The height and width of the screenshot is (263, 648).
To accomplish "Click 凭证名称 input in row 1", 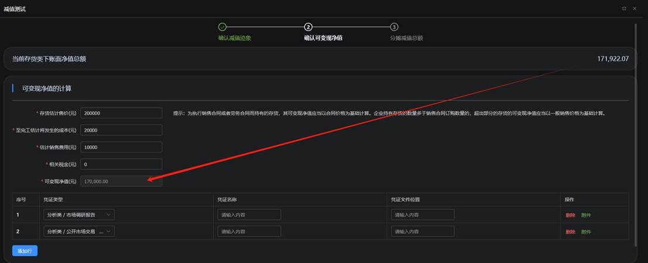I will [x=249, y=215].
